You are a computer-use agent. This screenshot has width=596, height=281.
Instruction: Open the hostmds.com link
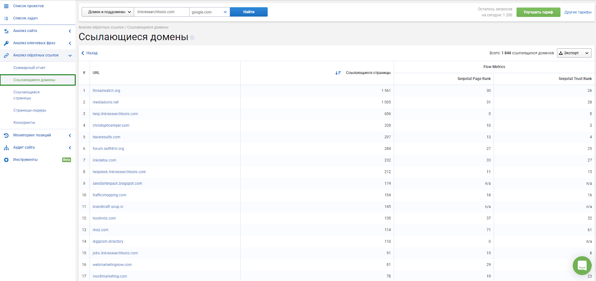pyautogui.click(x=104, y=218)
